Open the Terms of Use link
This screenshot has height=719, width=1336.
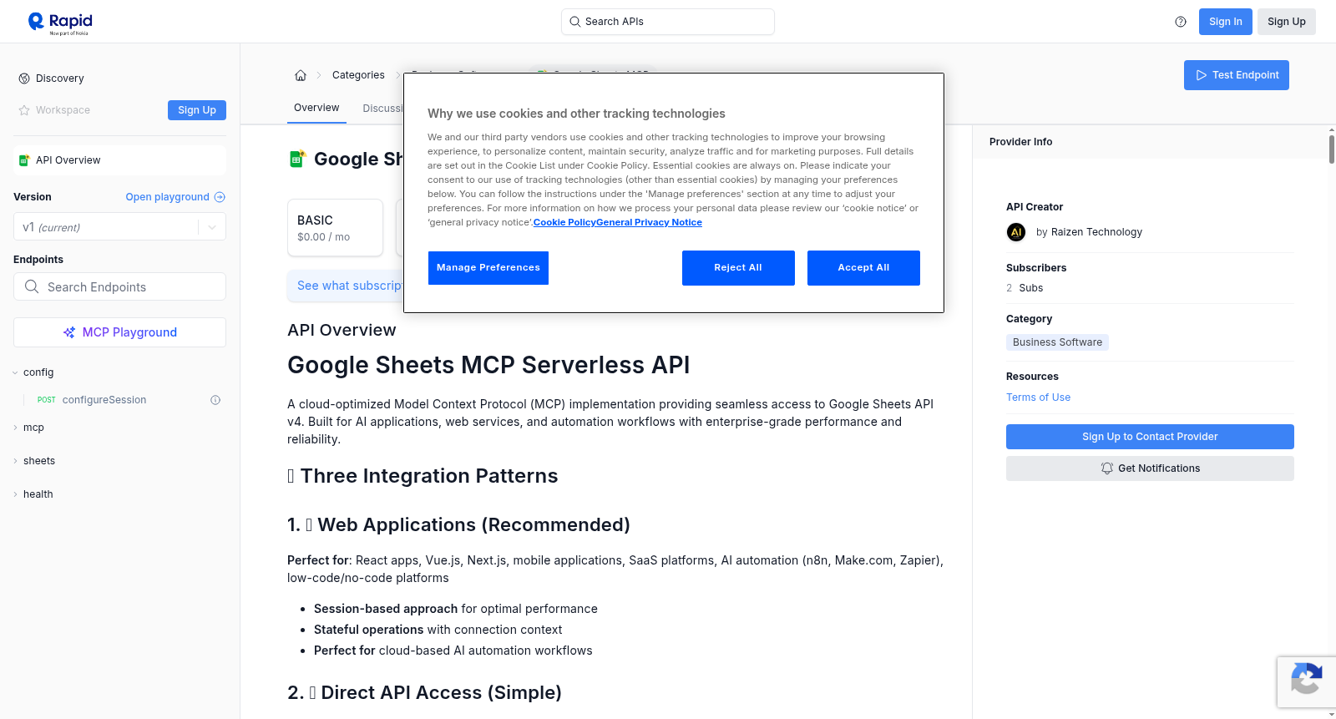tap(1038, 397)
